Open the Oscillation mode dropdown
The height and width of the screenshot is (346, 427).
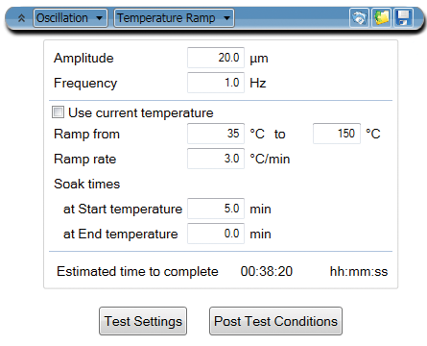point(70,18)
